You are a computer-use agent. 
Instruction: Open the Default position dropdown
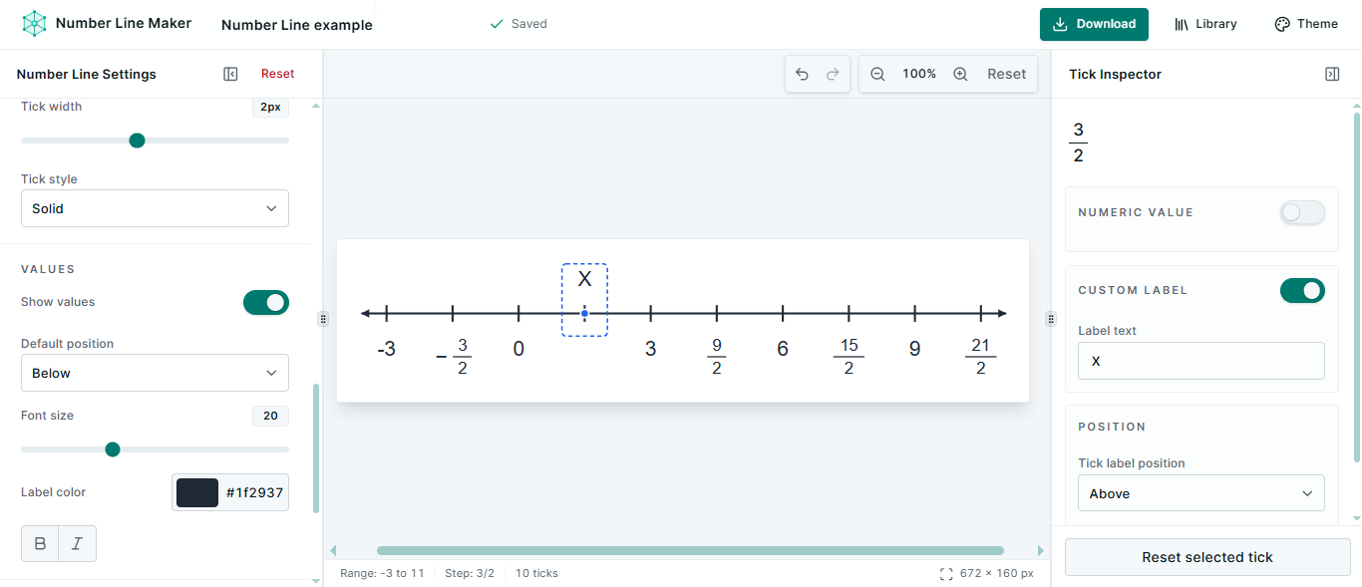tap(155, 373)
